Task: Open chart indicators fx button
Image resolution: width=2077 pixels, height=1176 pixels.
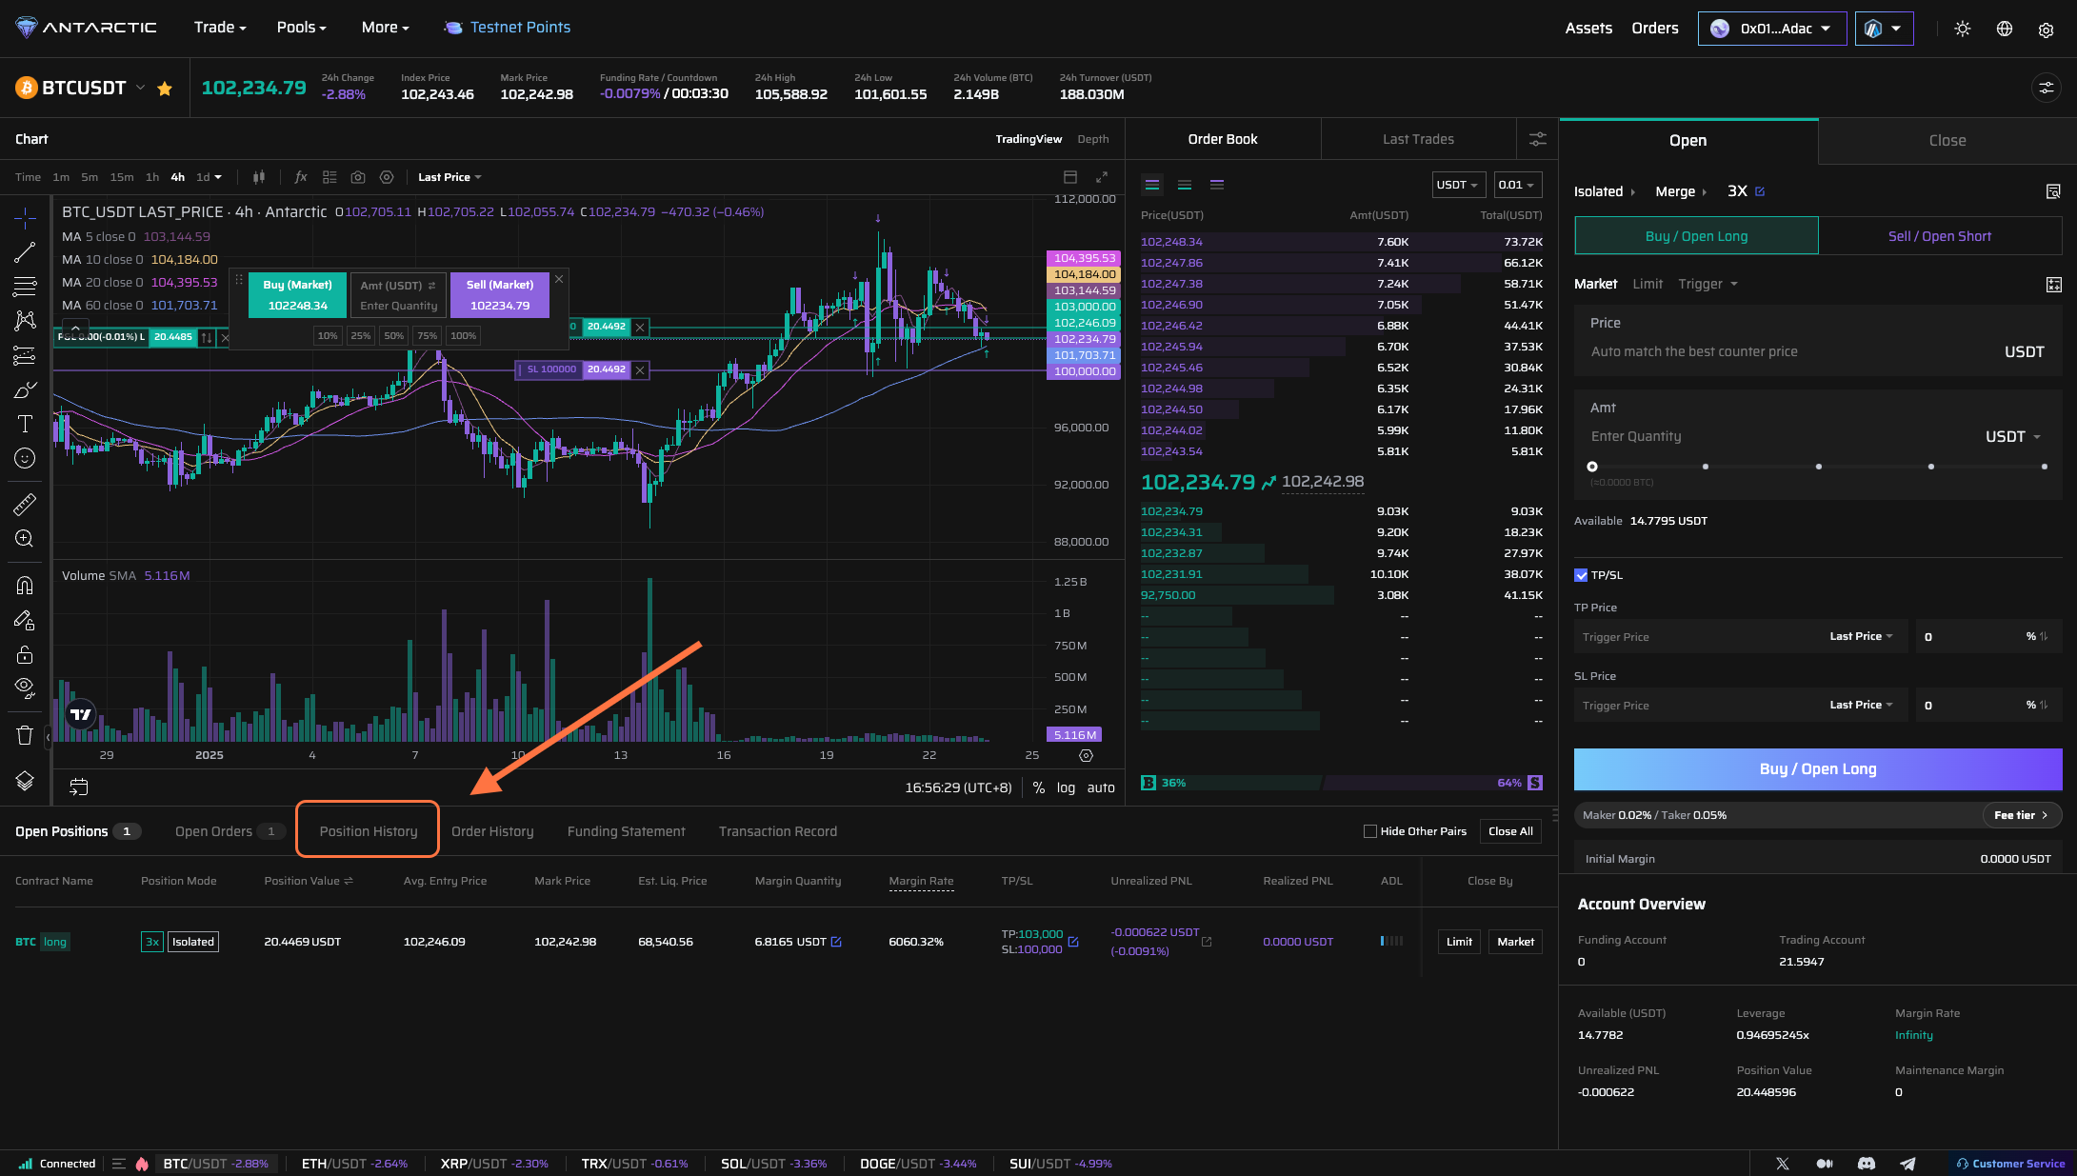Action: click(301, 177)
